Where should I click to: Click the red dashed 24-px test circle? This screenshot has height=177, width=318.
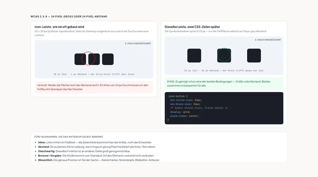(88, 58)
